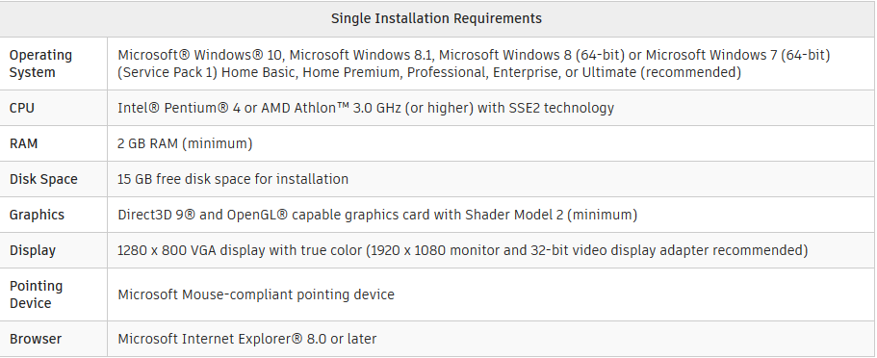Select the Disk Space row label
This screenshot has width=877, height=358.
(x=43, y=180)
